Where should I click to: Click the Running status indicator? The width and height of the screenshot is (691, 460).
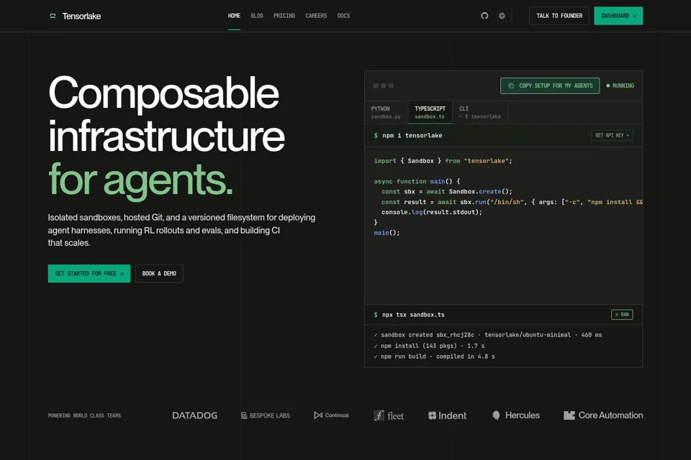620,86
